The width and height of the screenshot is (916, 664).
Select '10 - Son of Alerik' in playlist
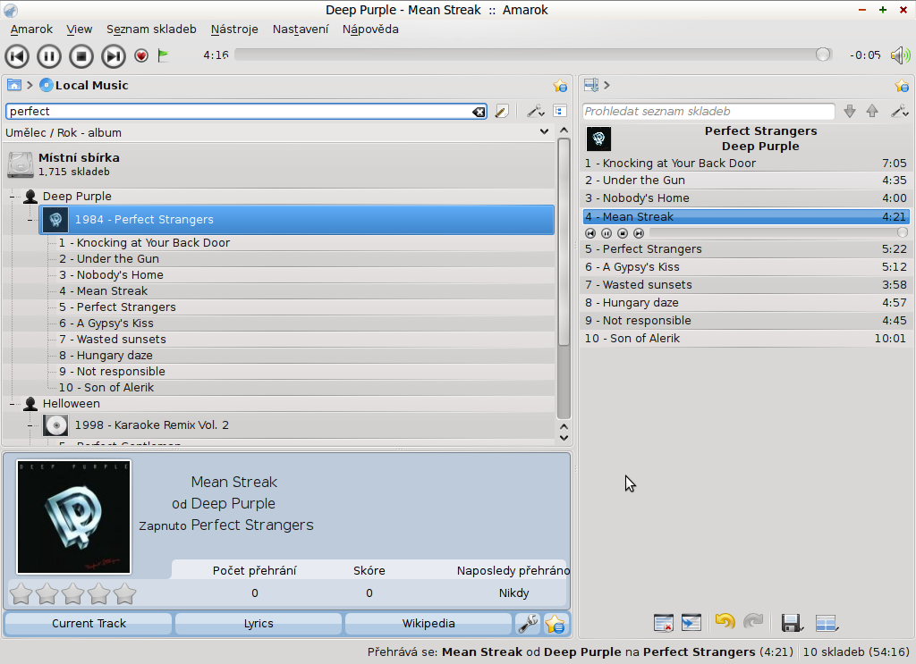click(746, 339)
